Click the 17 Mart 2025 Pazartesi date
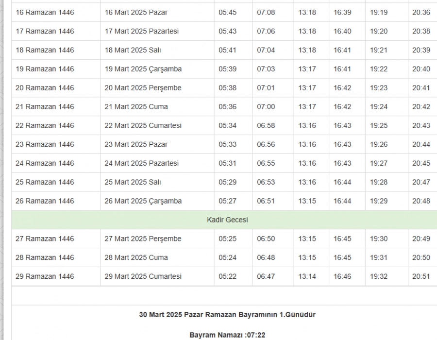437x340 pixels. [x=142, y=31]
